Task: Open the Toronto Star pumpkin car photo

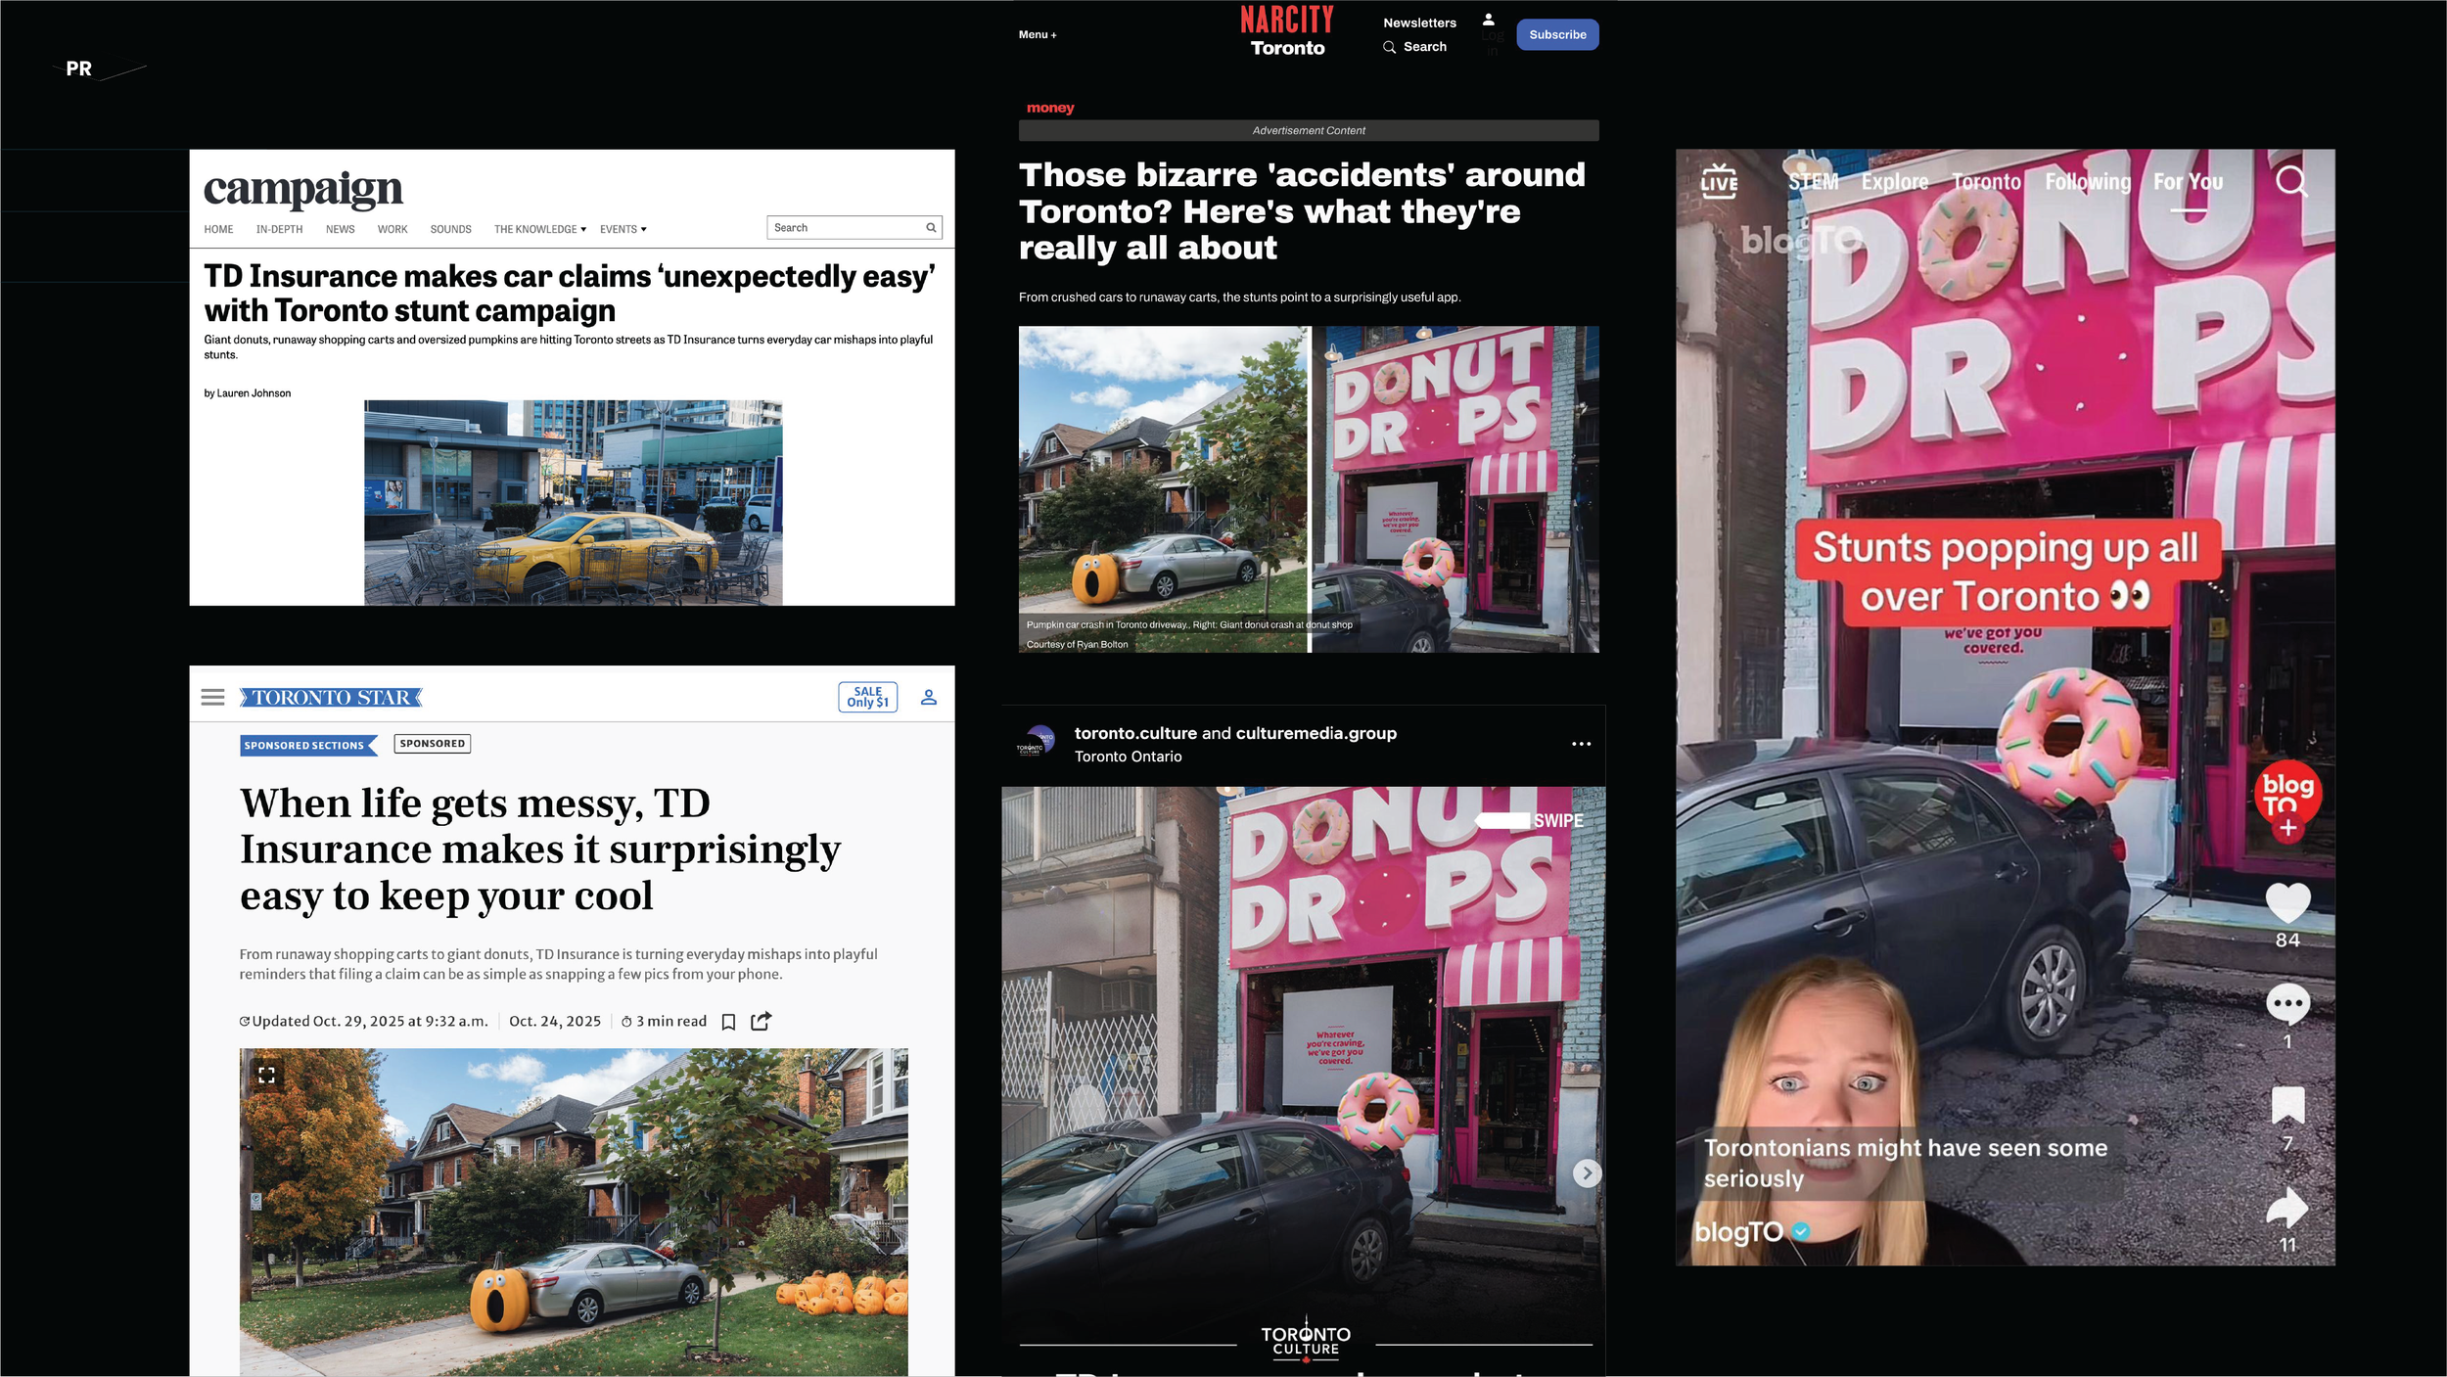Action: (574, 1213)
